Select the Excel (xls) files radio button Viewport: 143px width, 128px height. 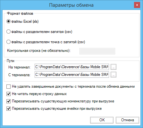click(x=8, y=21)
